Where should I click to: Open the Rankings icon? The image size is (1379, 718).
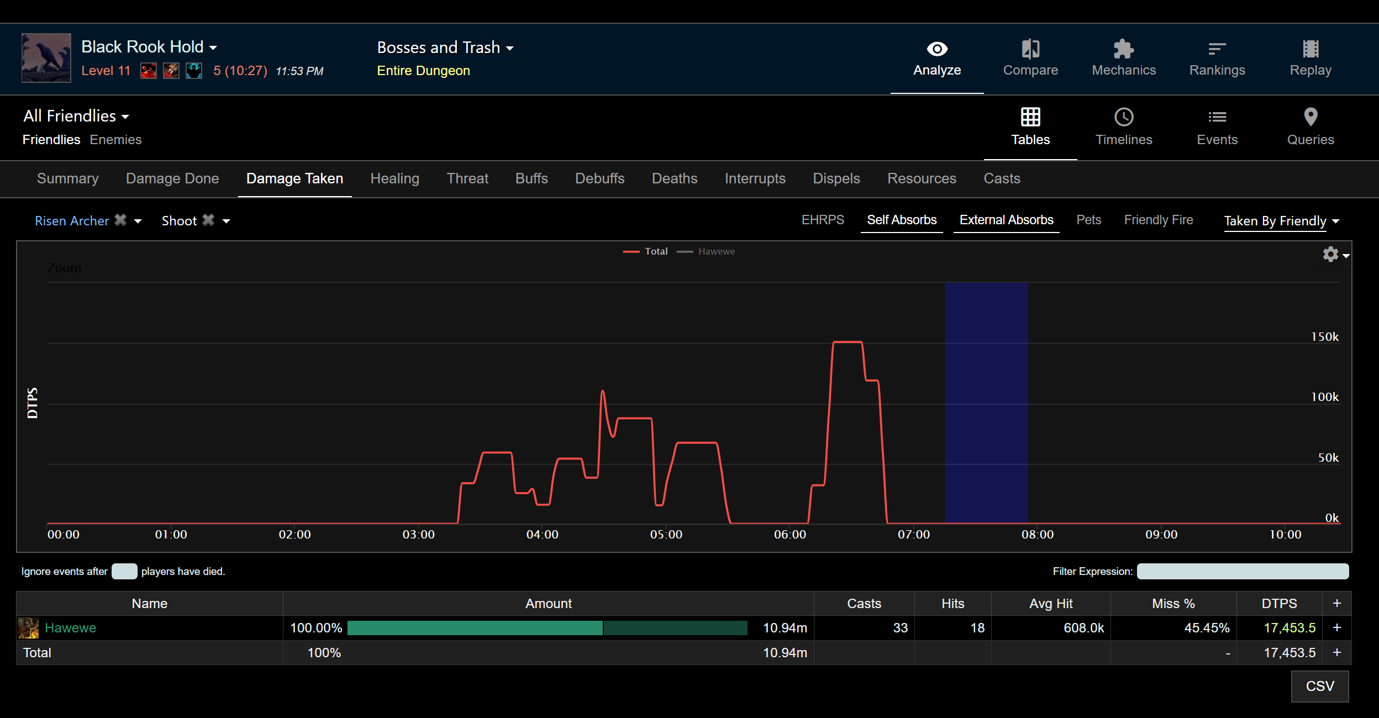click(x=1217, y=49)
